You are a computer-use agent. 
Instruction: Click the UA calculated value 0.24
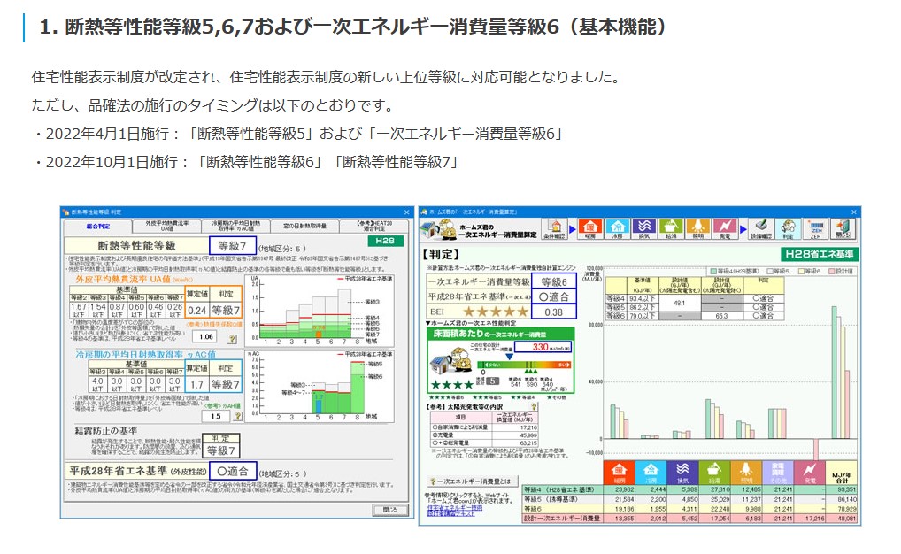197,311
